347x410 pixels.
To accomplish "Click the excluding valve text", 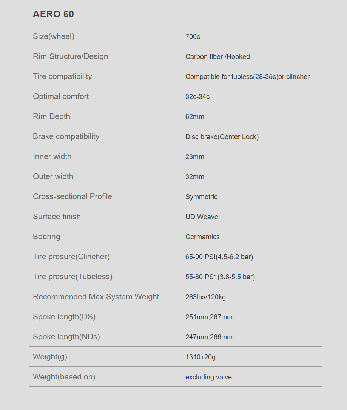I will [208, 377].
